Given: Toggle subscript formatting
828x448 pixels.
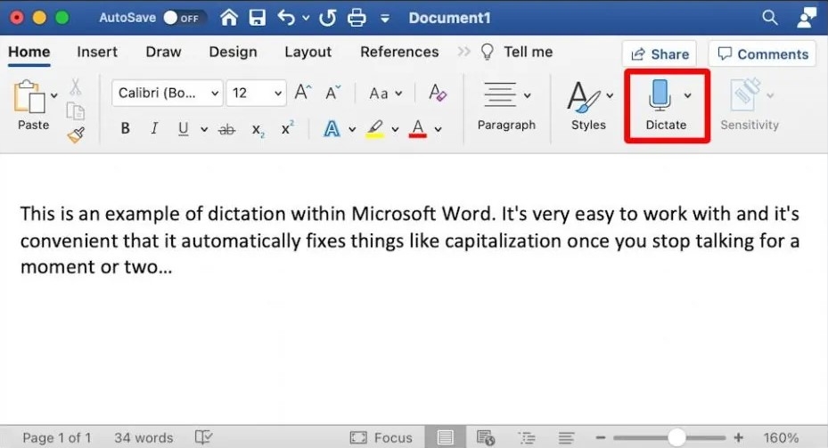Looking at the screenshot, I should click(258, 130).
